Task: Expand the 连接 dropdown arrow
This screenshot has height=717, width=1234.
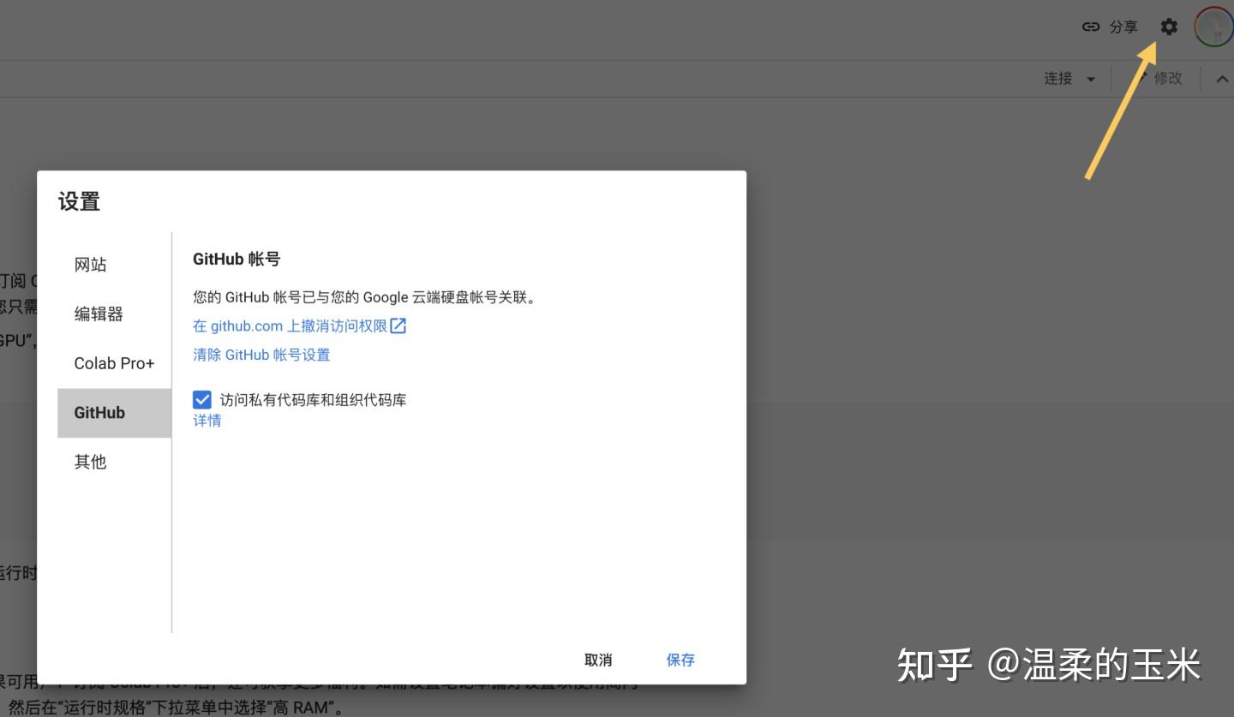Action: point(1092,79)
